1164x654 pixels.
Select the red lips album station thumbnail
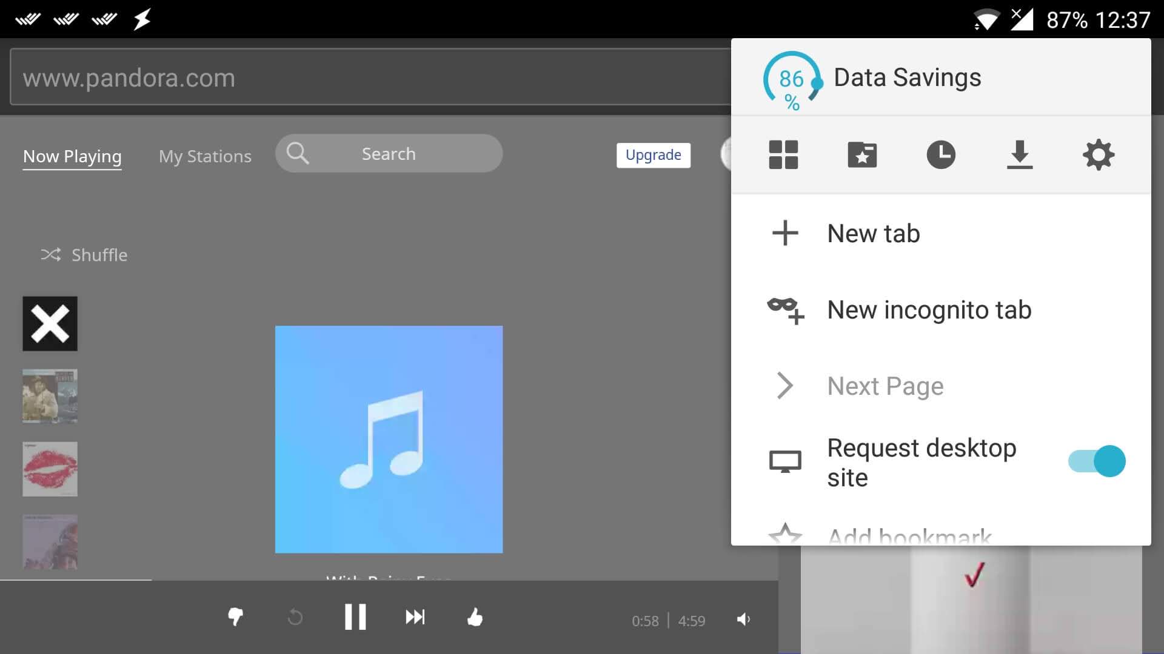click(50, 469)
